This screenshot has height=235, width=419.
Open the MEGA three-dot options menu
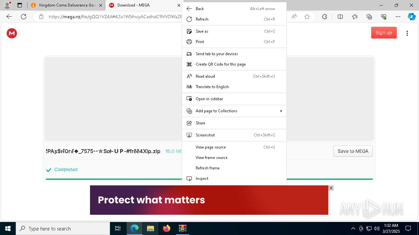[x=407, y=33]
